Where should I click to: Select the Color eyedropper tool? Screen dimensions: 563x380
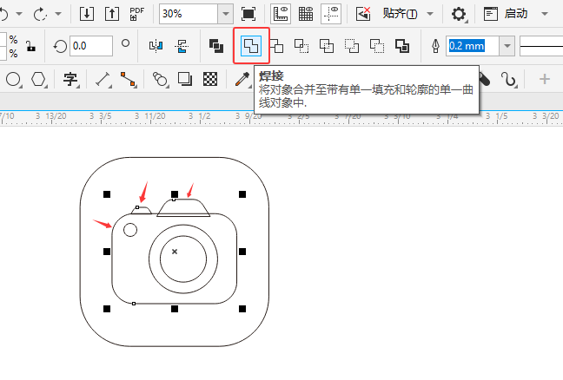point(242,79)
